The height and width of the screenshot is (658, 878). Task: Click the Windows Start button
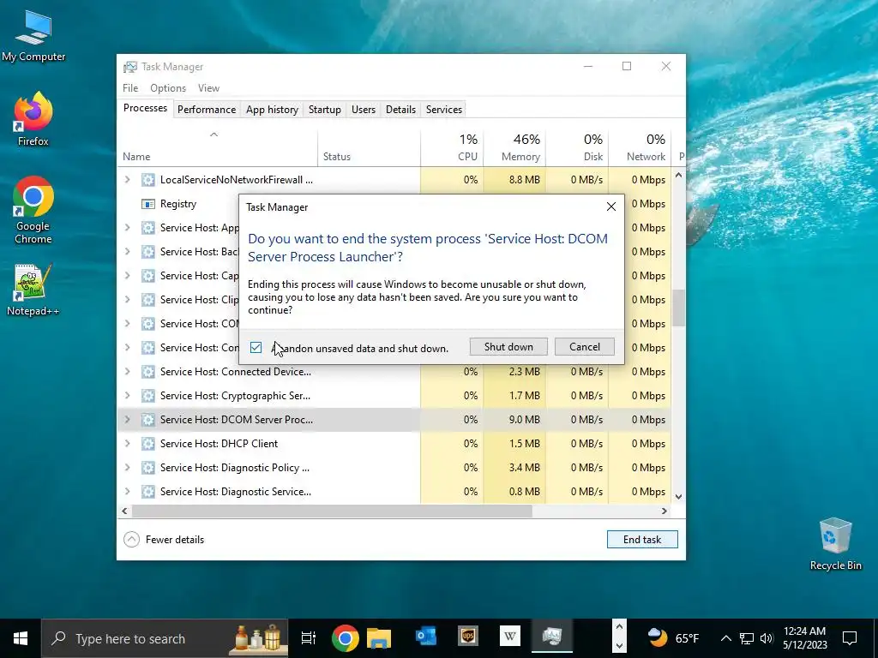tap(21, 638)
